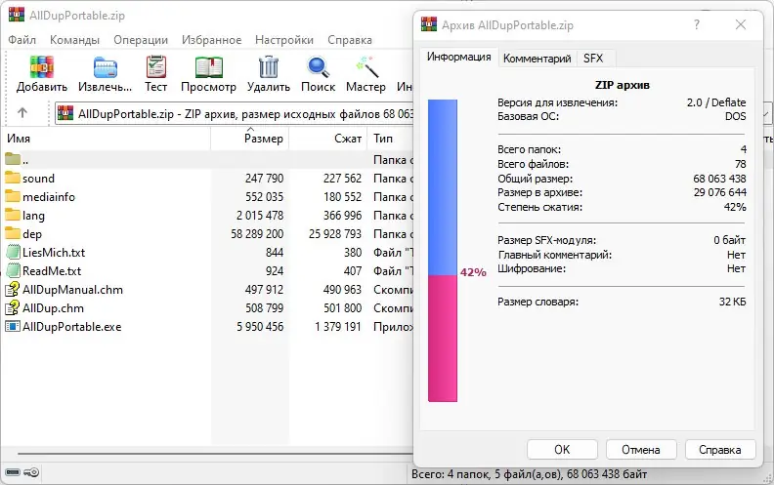Open the Избранное menu
Screen dimensions: 774x485
pos(212,40)
